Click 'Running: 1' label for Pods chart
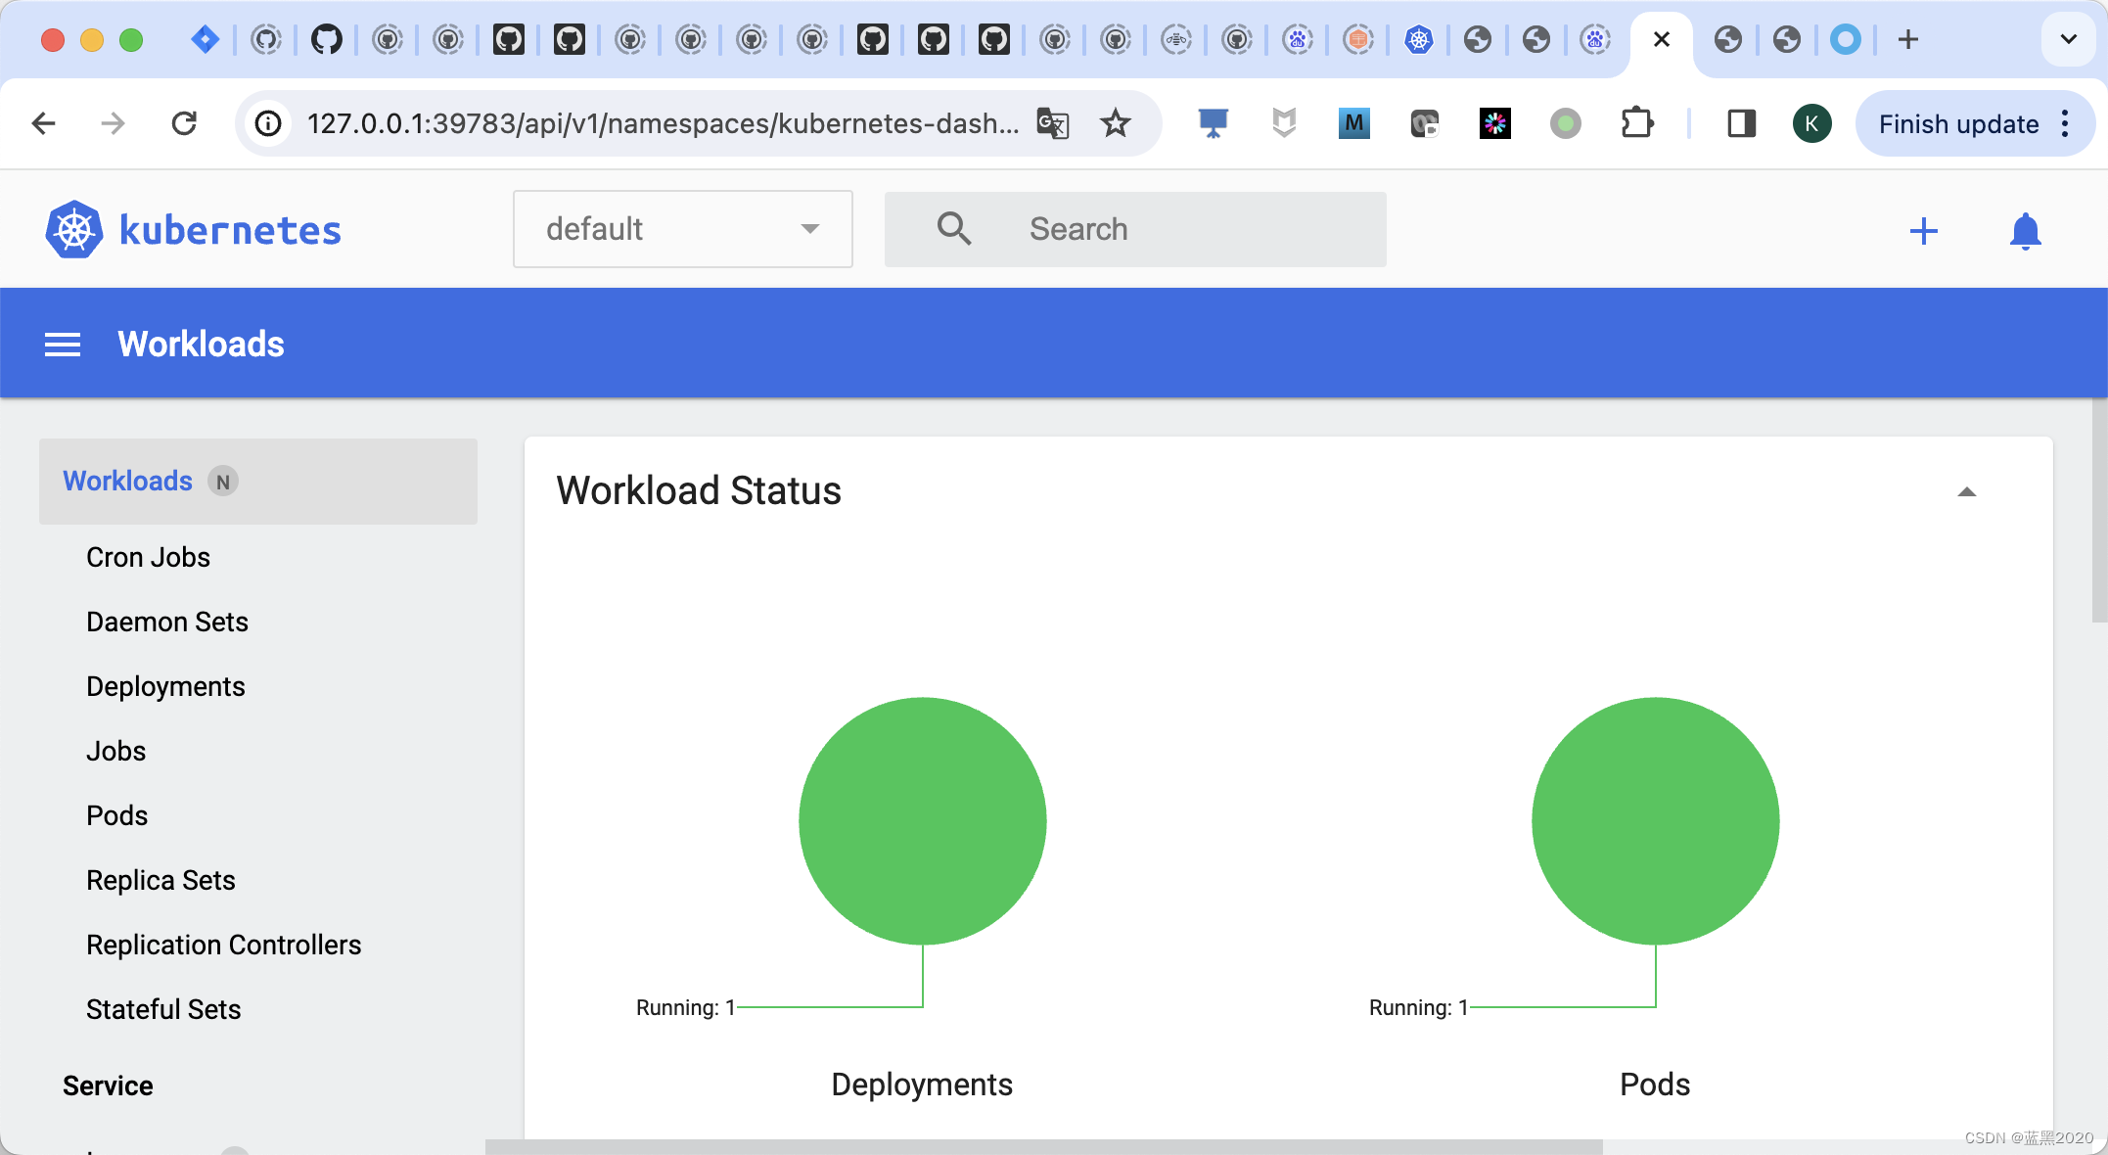 1418,1007
